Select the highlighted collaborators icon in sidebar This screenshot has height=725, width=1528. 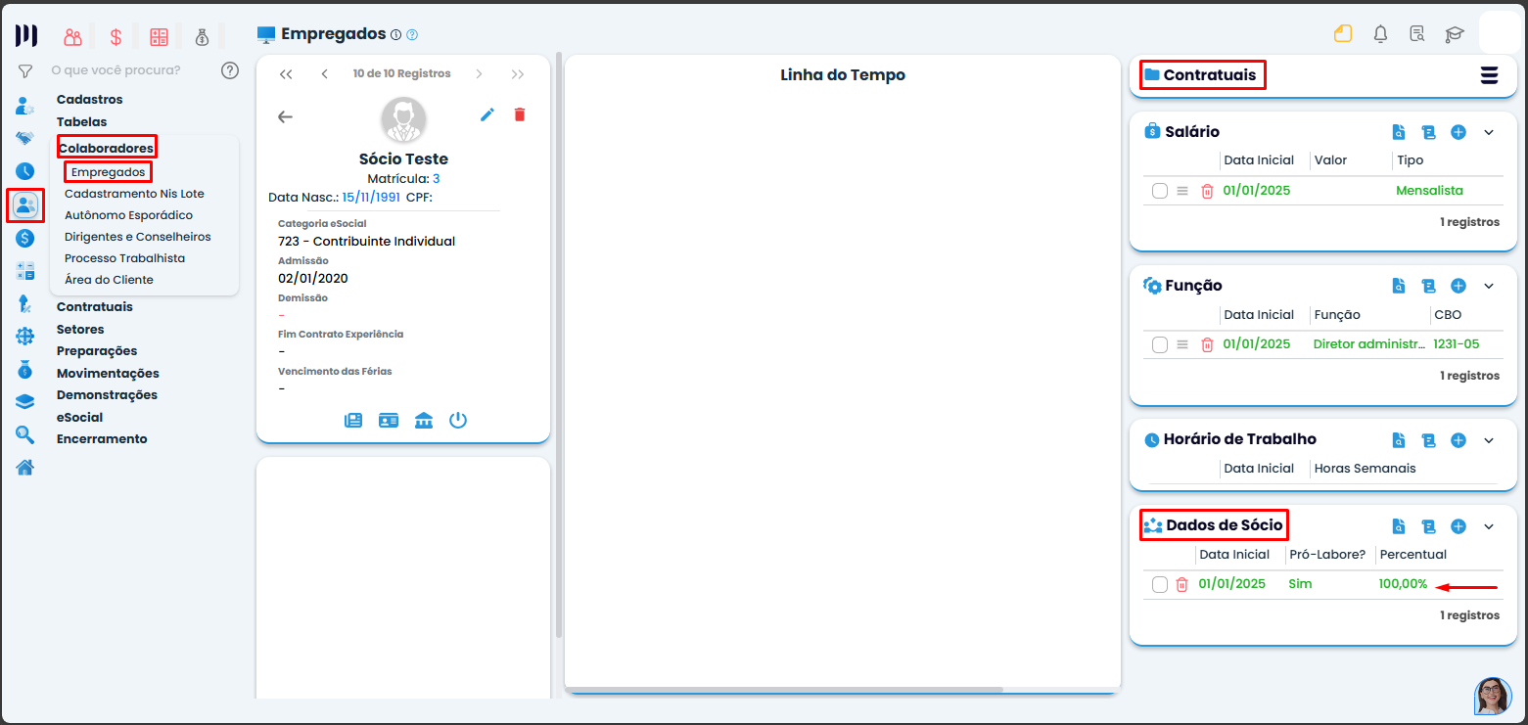click(25, 204)
